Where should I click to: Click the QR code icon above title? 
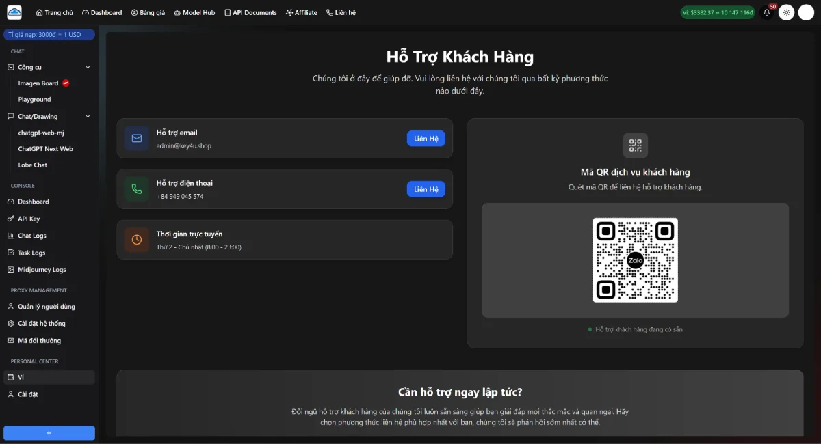point(635,145)
